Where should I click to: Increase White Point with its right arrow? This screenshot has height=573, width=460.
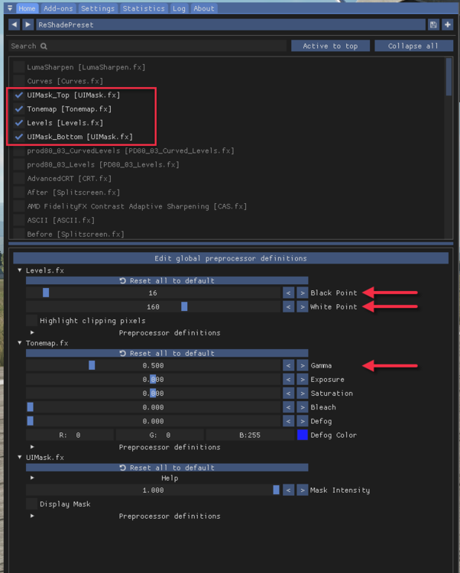tap(302, 306)
